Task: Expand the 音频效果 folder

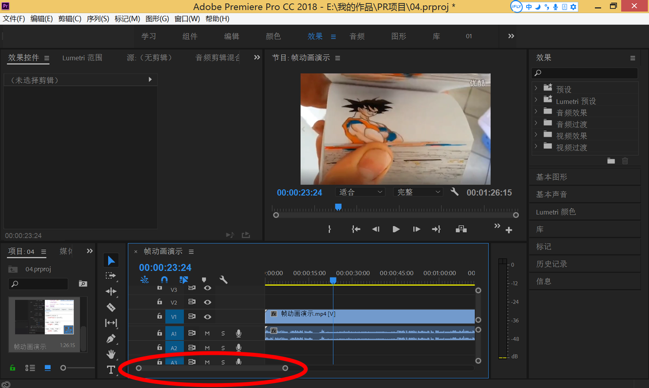Action: click(x=536, y=111)
